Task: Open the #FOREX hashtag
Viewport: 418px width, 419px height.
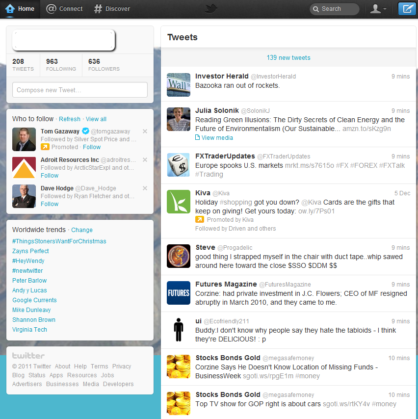Action: 364,165
